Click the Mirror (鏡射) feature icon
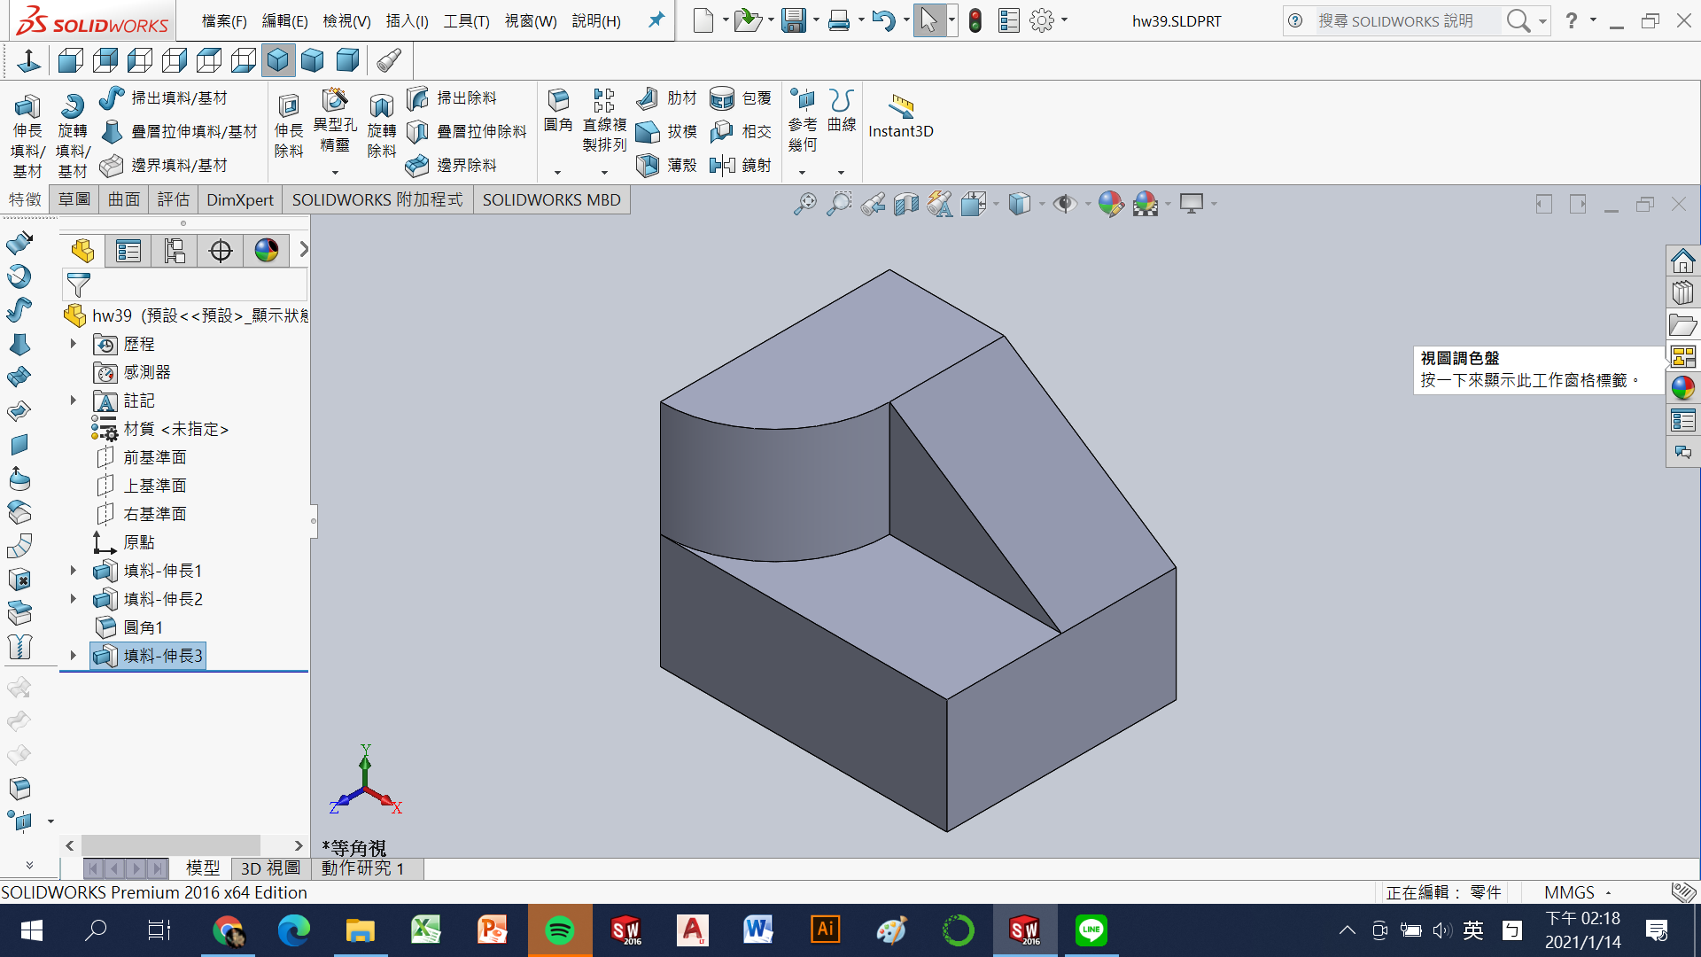Viewport: 1701px width, 957px height. click(723, 165)
